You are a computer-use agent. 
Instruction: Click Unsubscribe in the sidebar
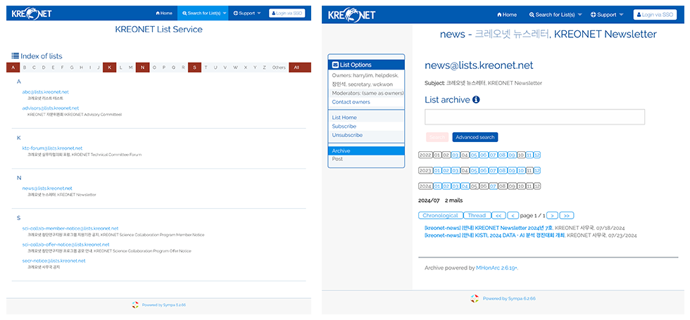click(x=347, y=135)
